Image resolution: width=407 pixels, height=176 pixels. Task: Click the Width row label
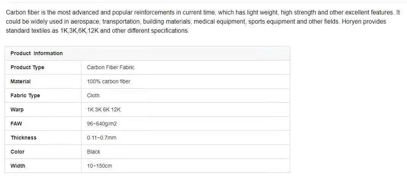point(18,166)
